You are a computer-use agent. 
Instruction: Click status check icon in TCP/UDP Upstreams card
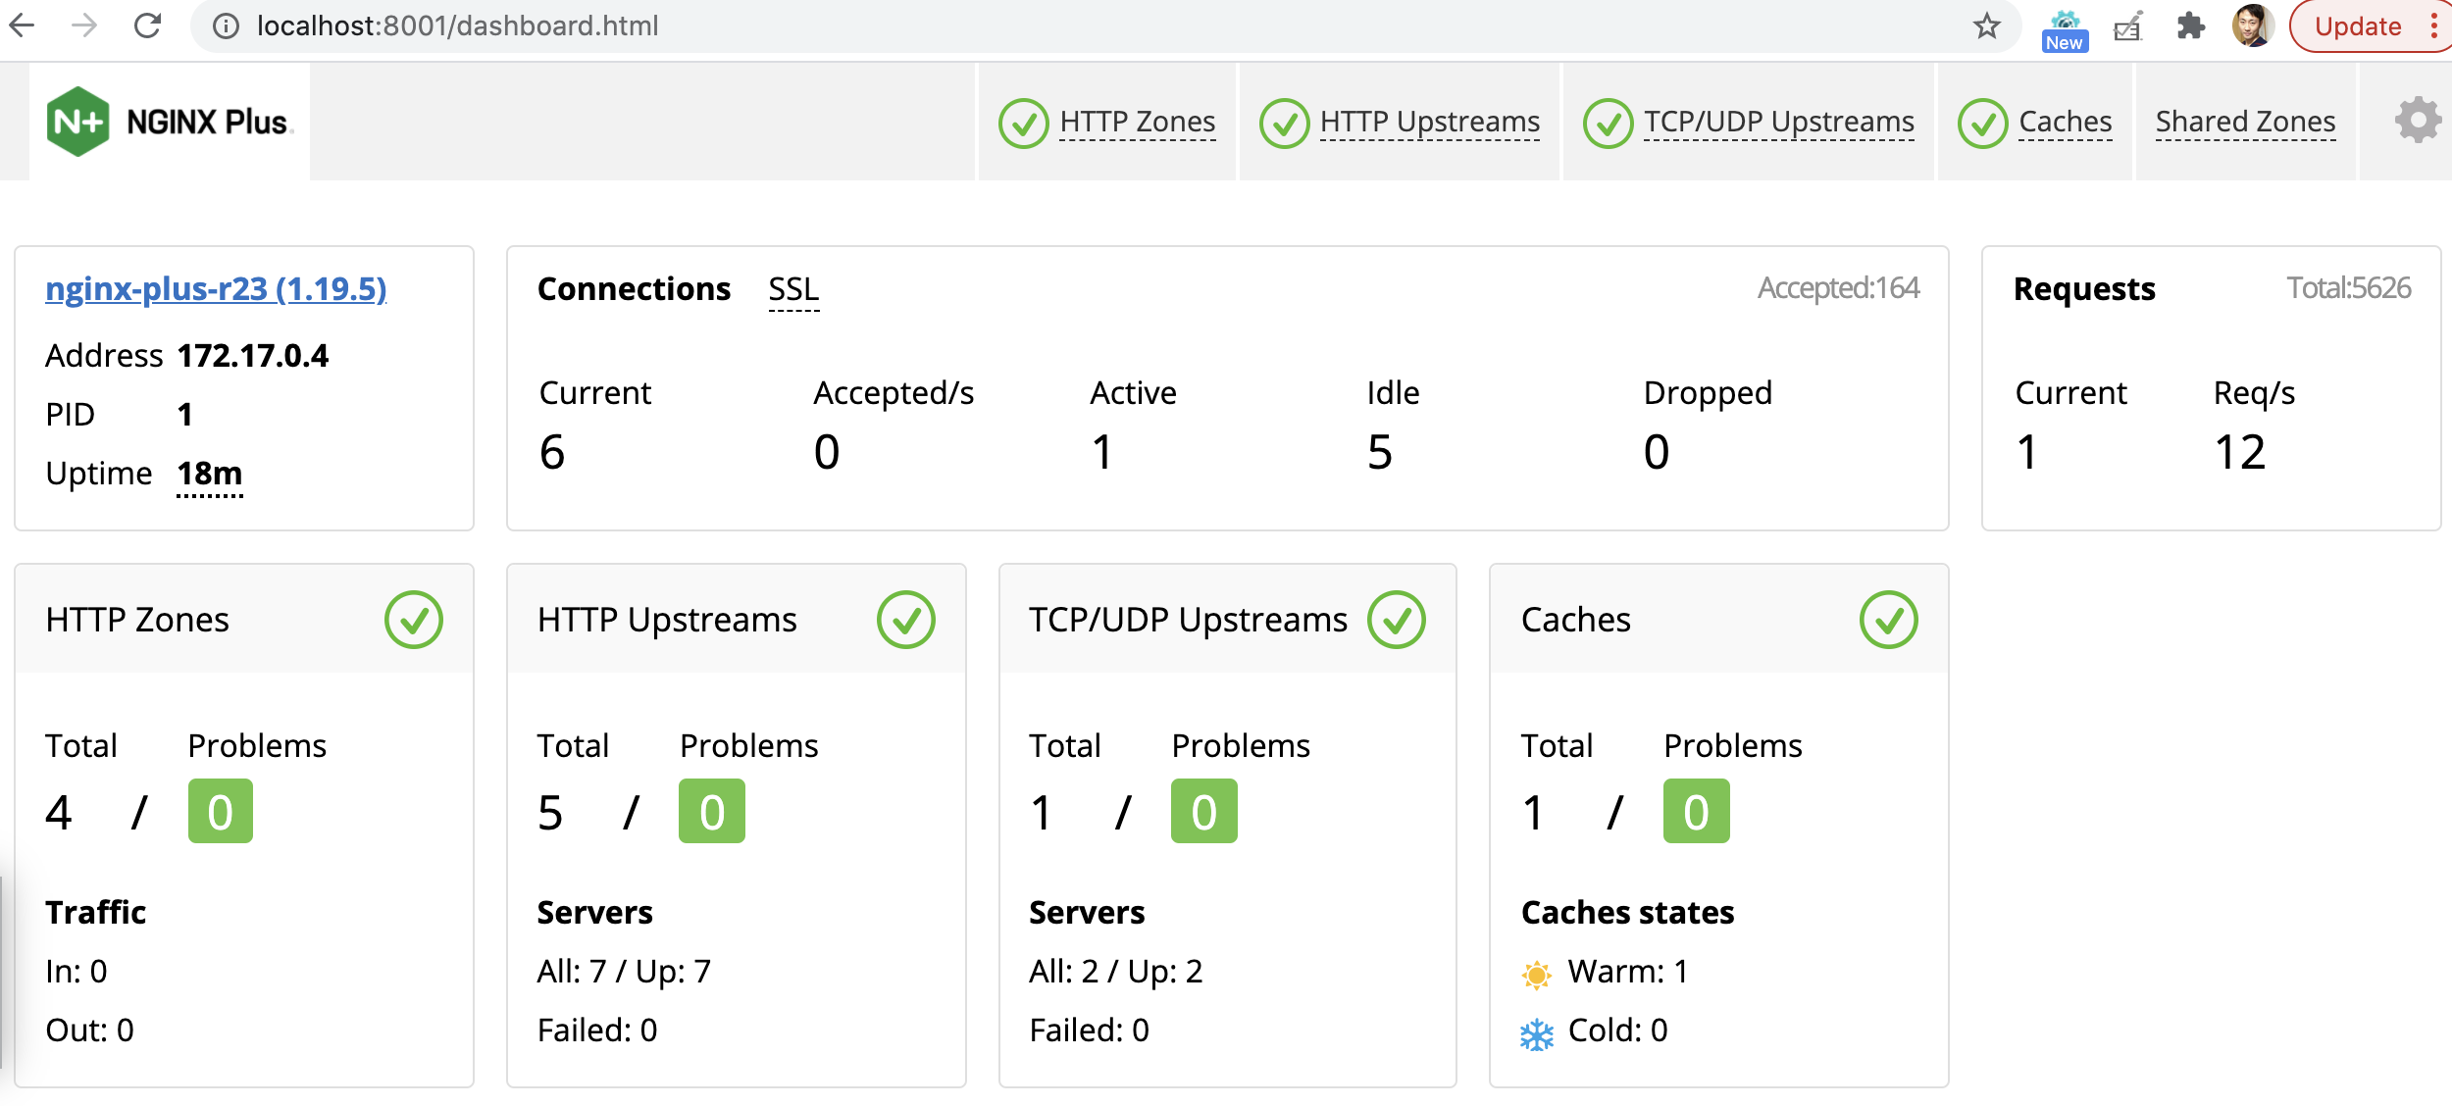(1397, 620)
